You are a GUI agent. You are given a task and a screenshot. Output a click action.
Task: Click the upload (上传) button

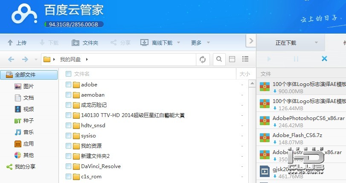pos(17,43)
